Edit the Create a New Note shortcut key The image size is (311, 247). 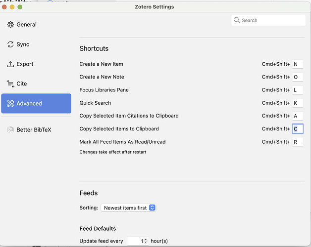pos(298,77)
